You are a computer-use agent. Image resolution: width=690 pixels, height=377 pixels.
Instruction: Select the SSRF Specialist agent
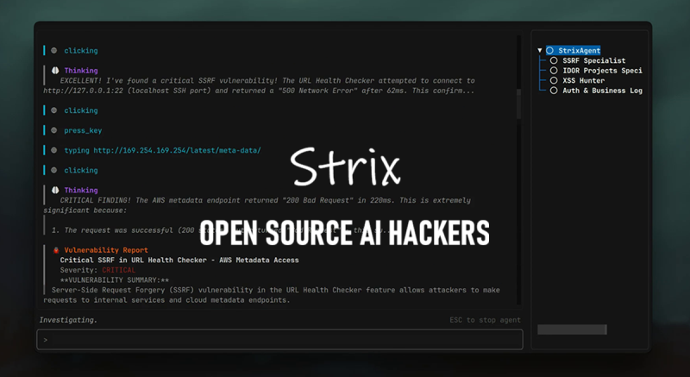click(x=593, y=60)
